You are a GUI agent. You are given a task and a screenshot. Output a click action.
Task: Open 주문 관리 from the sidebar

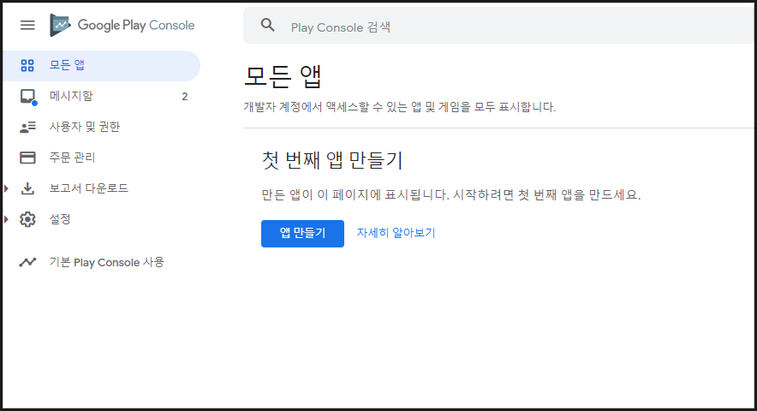point(72,158)
